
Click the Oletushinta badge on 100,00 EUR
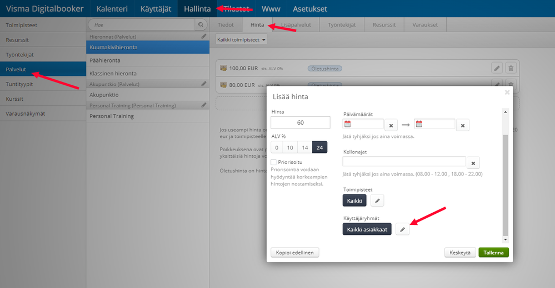point(325,69)
